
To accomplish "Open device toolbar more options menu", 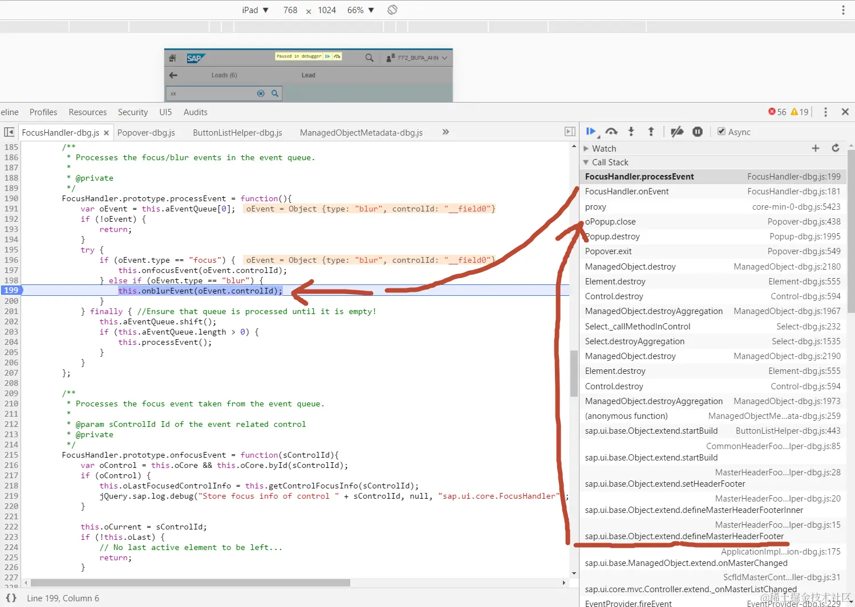I will point(843,10).
